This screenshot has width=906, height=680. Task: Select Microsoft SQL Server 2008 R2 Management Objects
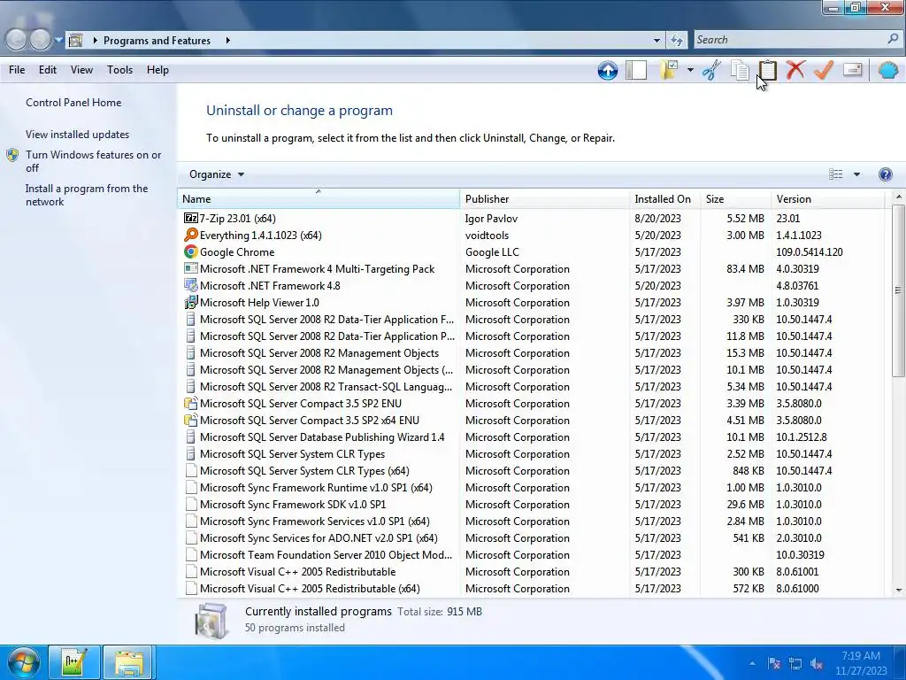coord(532,352)
